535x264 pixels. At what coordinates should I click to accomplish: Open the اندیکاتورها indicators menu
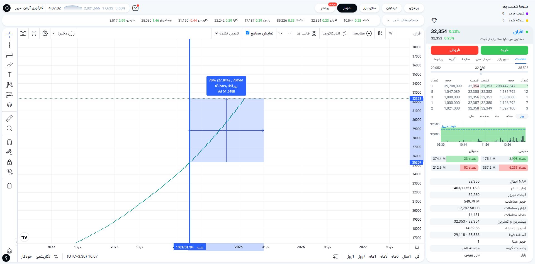click(x=334, y=33)
